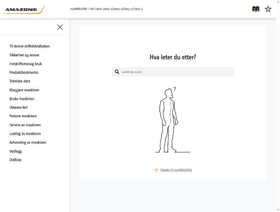Open Sikkerhet og ansvar chapter
Screen dimensions: 280x212
click(x=24, y=55)
